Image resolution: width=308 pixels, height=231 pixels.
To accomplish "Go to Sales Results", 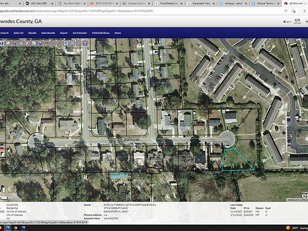I will (x=48, y=33).
